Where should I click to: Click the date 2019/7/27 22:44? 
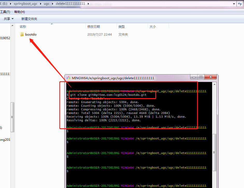click(100, 35)
